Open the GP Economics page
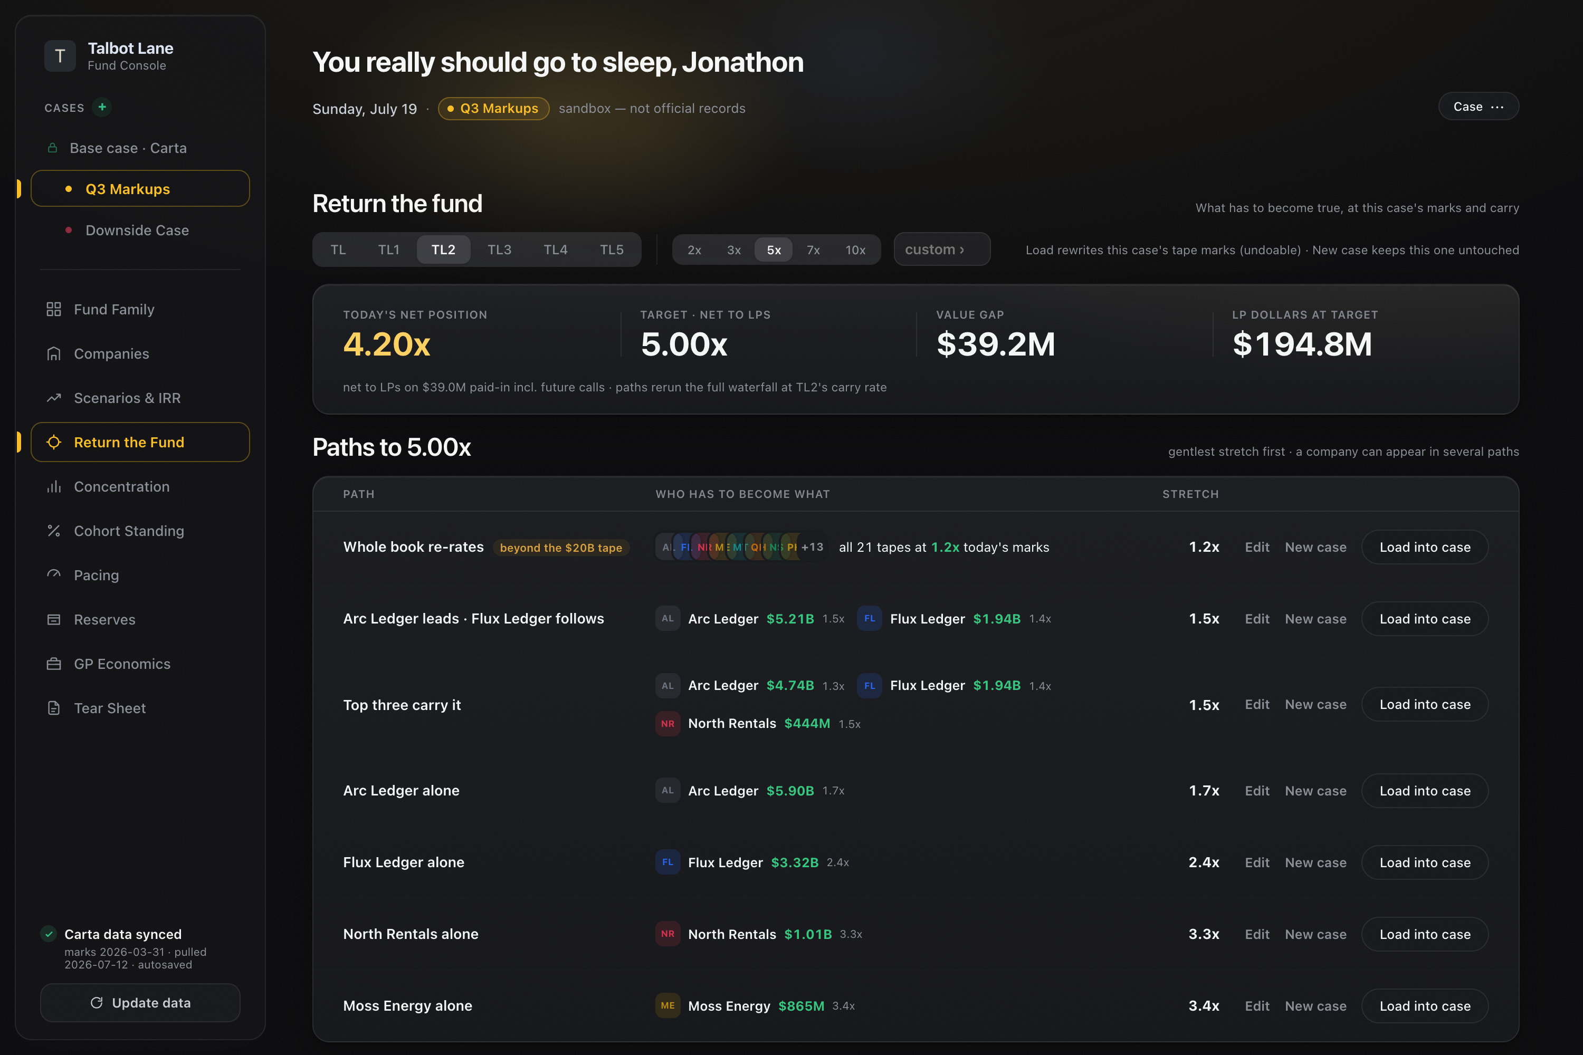Viewport: 1583px width, 1055px height. (x=140, y=664)
